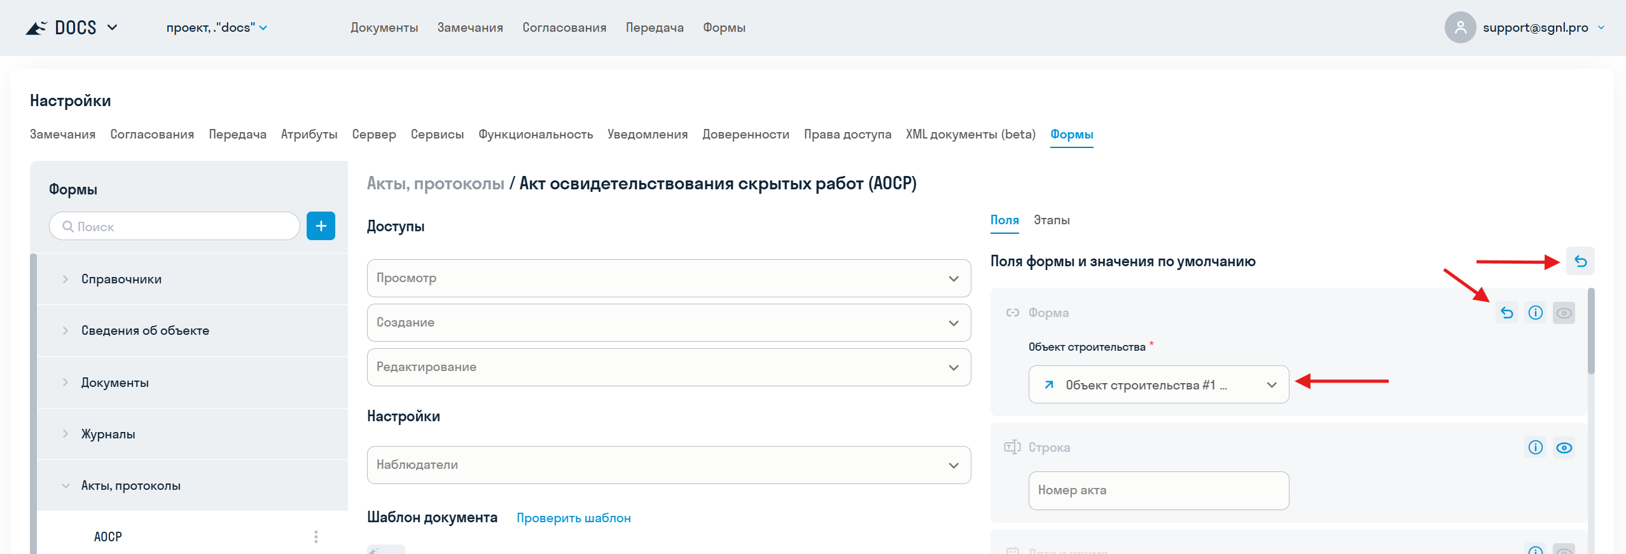Screen dimensions: 1626x554
Task: Open the Просмотр access dropdown
Action: pos(669,278)
